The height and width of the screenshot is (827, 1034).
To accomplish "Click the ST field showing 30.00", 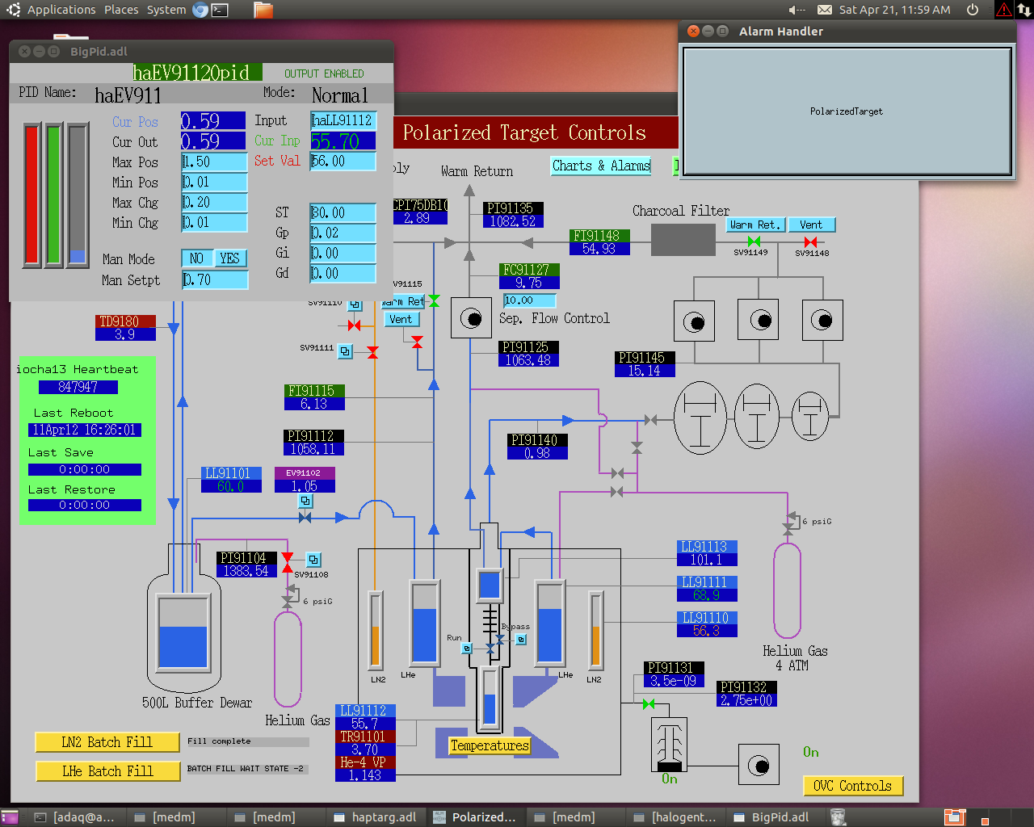I will coord(343,212).
